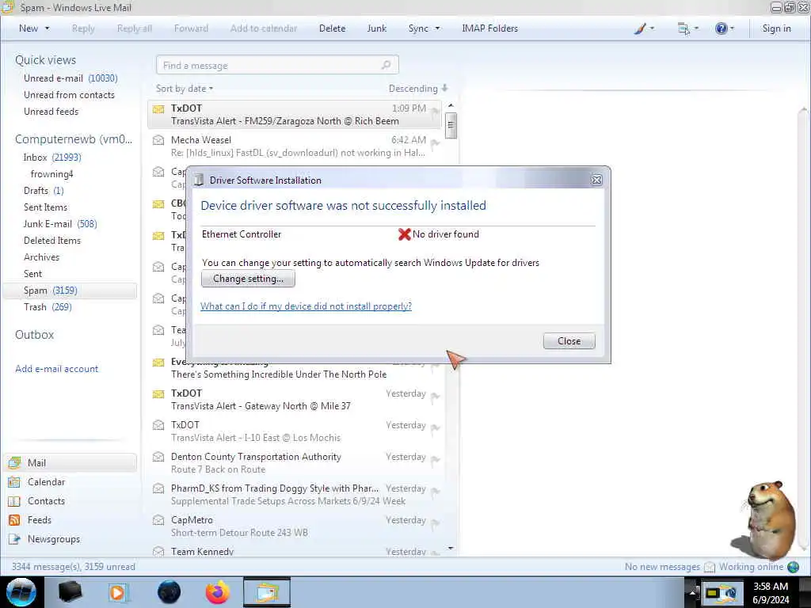The width and height of the screenshot is (811, 608).
Task: Click the taskbar clock
Action: click(x=771, y=593)
